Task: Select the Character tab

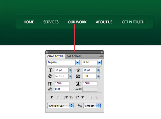Action: pos(55,56)
